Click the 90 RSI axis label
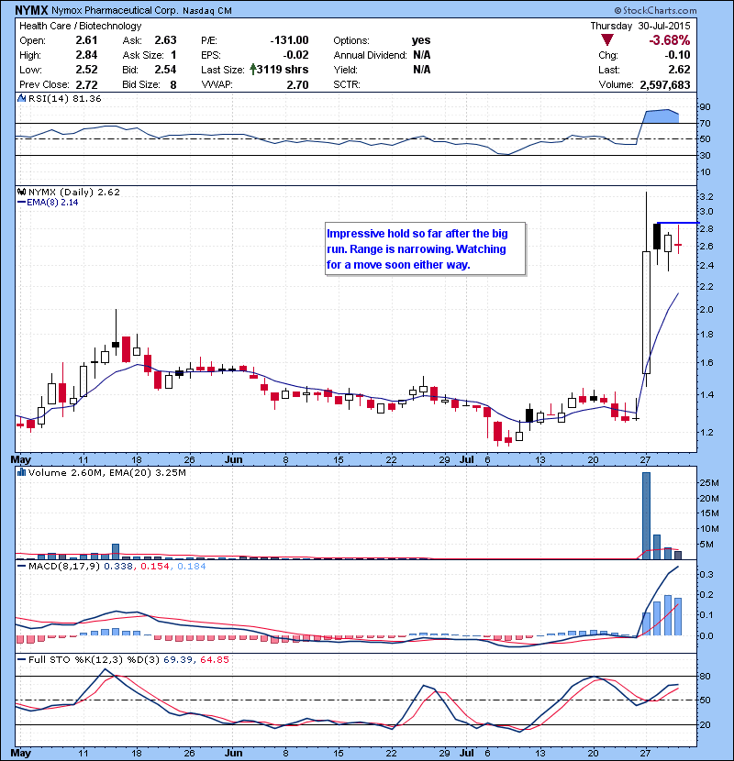734x761 pixels. (705, 106)
